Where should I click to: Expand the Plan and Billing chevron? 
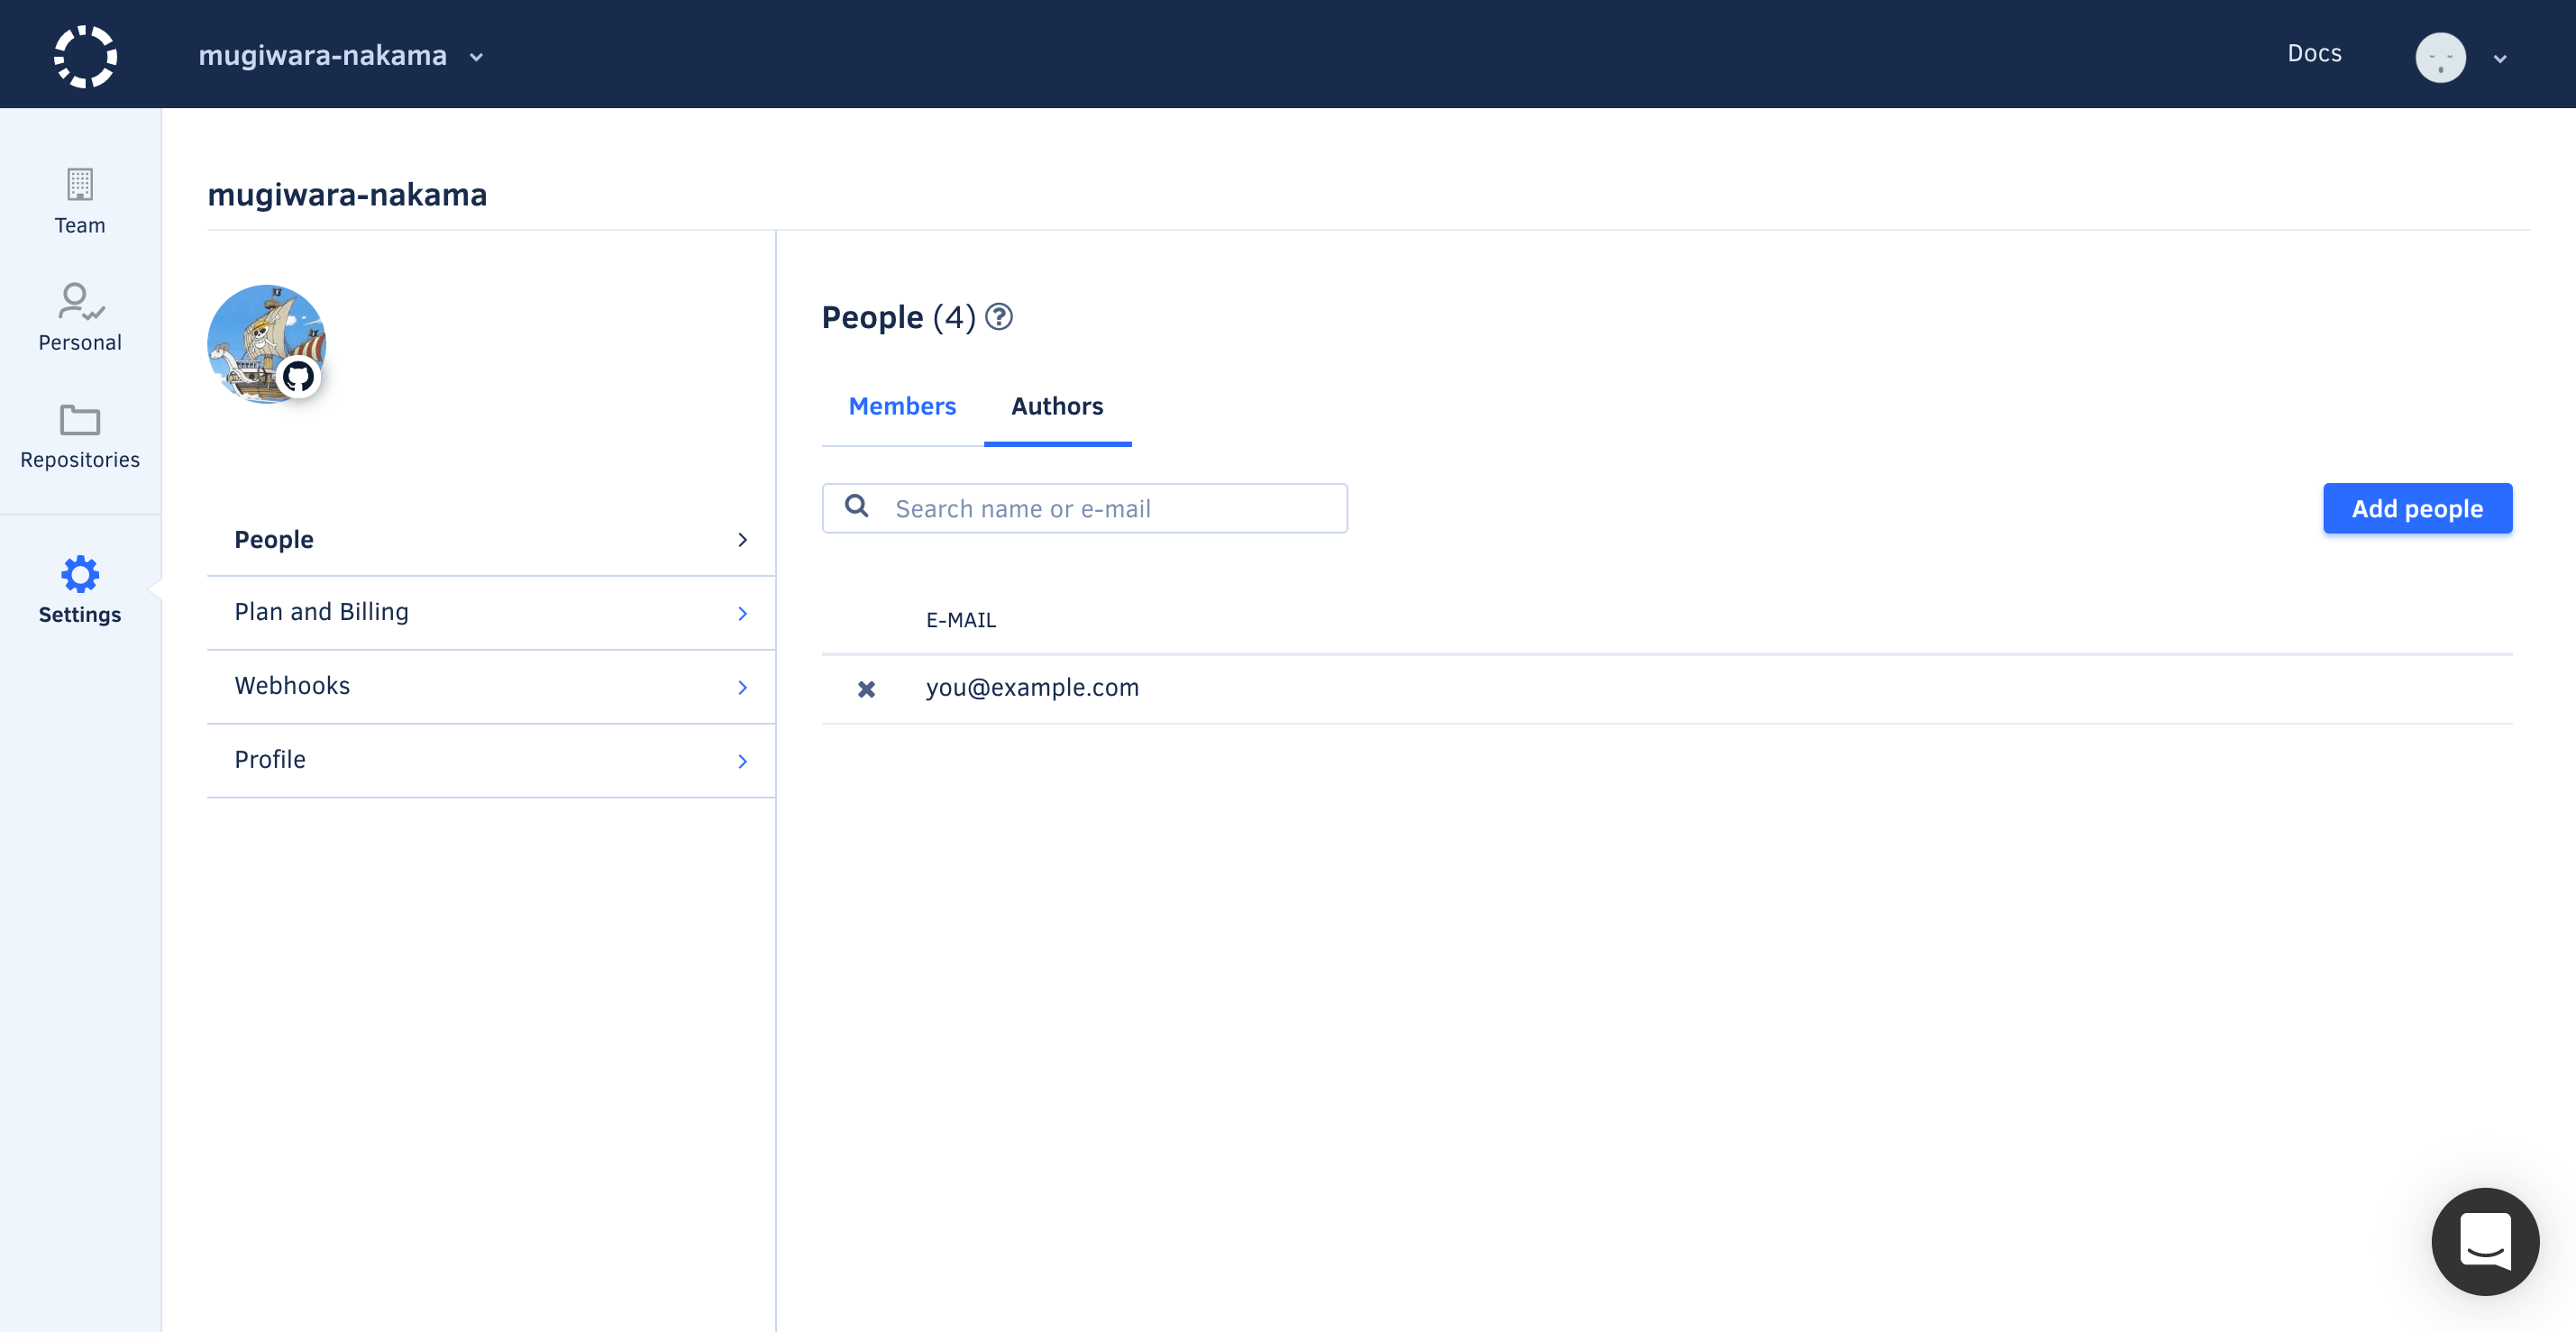[742, 613]
